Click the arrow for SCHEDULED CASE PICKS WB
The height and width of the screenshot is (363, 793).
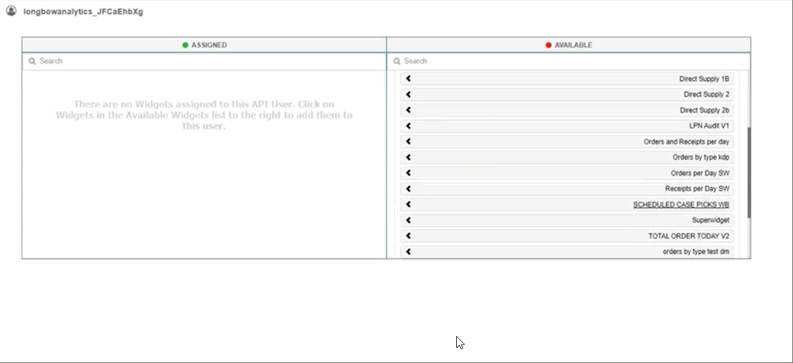[408, 205]
